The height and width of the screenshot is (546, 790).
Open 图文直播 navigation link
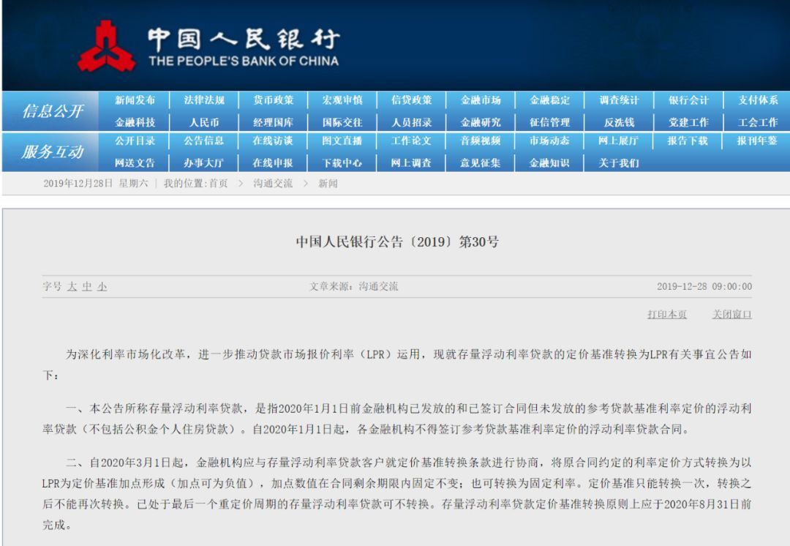coord(342,141)
